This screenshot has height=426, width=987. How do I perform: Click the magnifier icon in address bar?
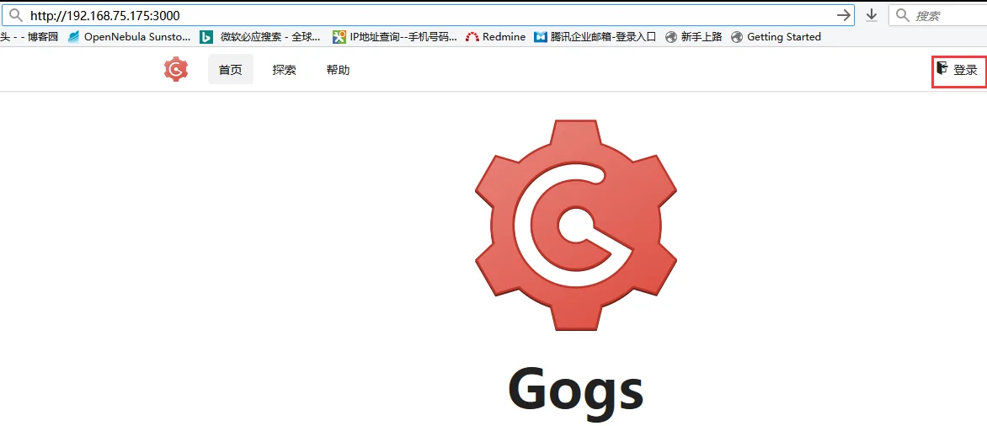[x=15, y=15]
